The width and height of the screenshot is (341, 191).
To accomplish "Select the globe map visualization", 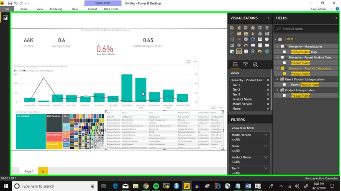I will [x=267, y=40].
